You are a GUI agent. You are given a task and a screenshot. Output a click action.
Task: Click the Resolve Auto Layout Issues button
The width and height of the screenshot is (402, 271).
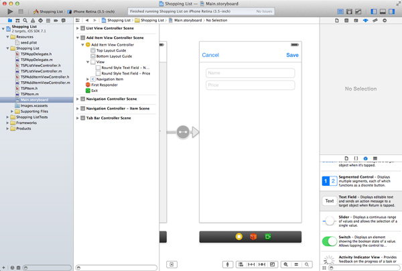[262, 264]
